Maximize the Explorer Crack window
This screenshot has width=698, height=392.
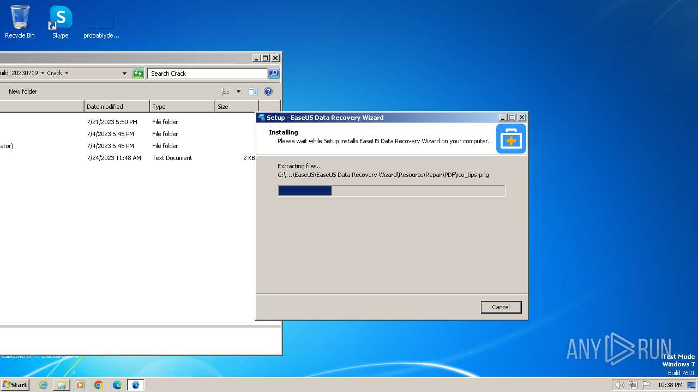click(266, 58)
